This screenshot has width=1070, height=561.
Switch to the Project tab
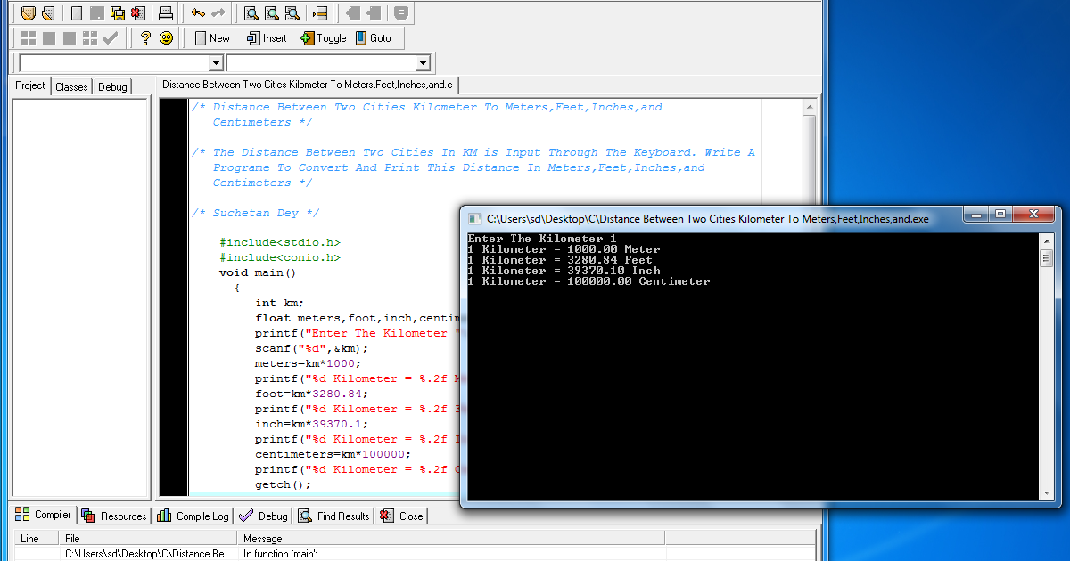point(30,85)
